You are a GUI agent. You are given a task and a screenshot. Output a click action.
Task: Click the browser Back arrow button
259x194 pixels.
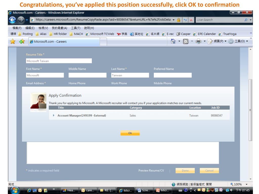(x=12, y=20)
